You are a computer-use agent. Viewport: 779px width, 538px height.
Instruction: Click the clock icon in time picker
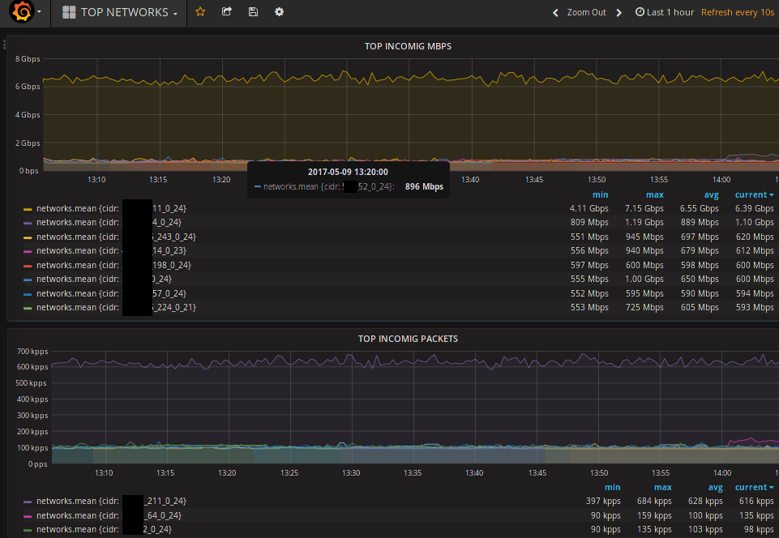640,13
